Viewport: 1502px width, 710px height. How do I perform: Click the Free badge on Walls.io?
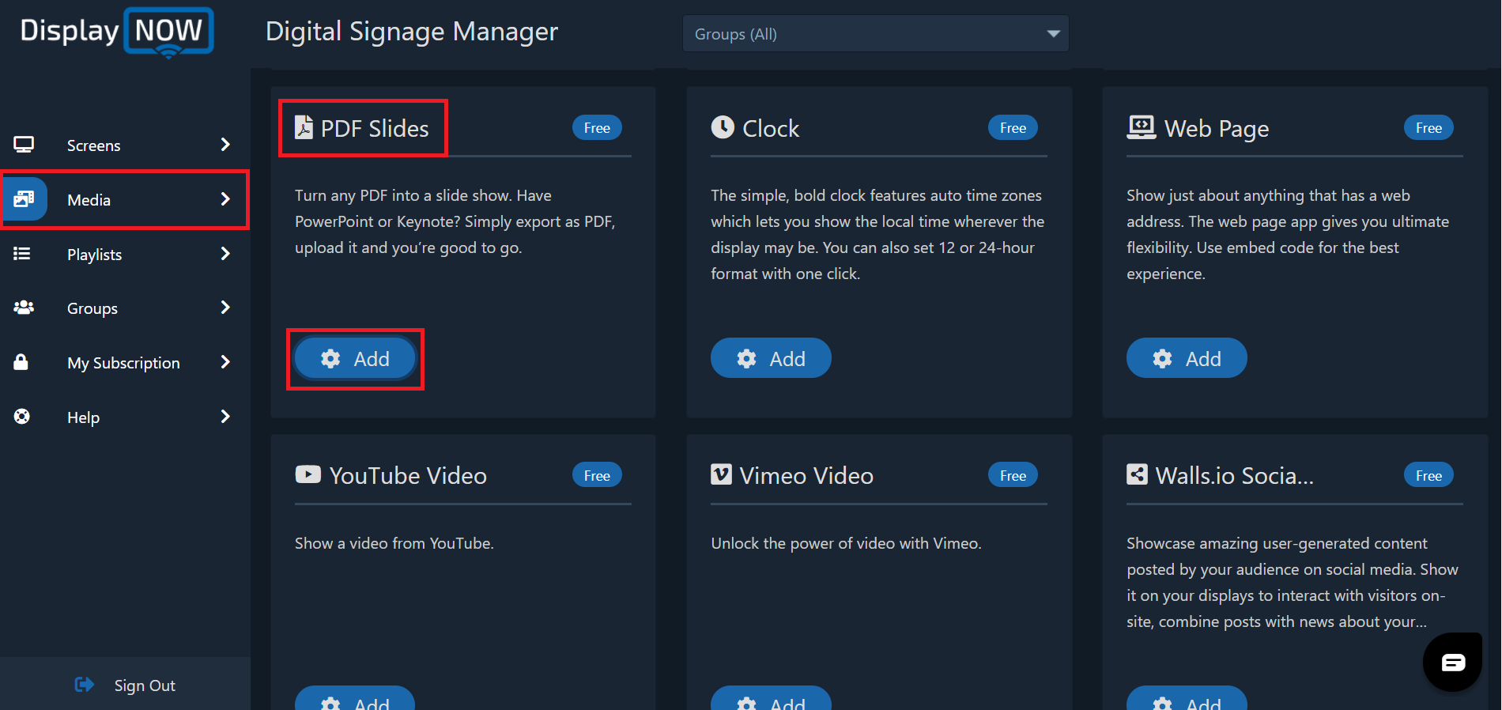[x=1428, y=475]
